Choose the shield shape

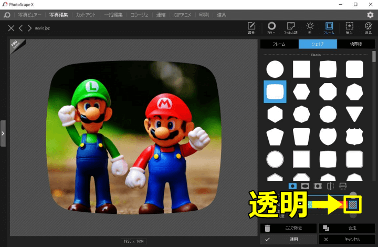(328, 137)
